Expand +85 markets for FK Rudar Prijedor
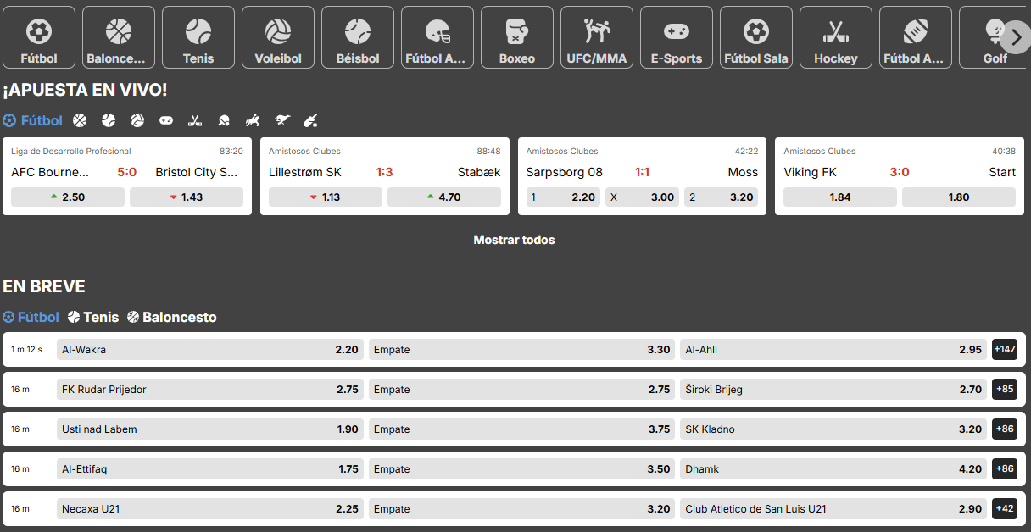The height and width of the screenshot is (532, 1031). click(x=1005, y=389)
